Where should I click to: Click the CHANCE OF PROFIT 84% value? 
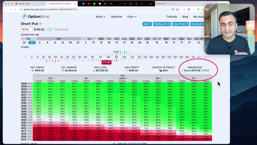165,71
